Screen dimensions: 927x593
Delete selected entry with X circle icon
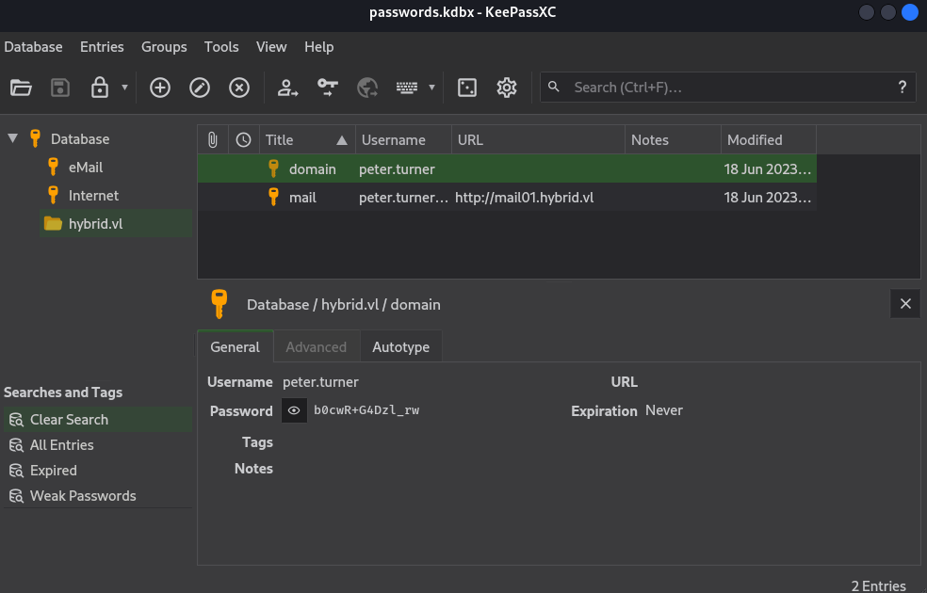tap(239, 88)
